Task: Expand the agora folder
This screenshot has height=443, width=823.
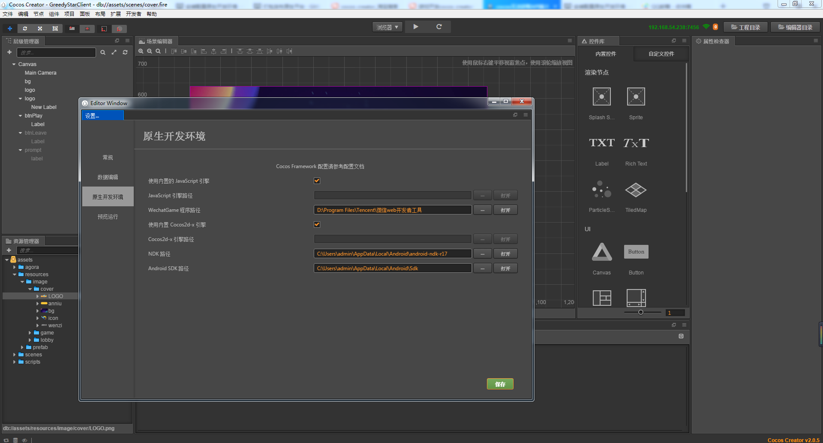Action: pyautogui.click(x=15, y=267)
